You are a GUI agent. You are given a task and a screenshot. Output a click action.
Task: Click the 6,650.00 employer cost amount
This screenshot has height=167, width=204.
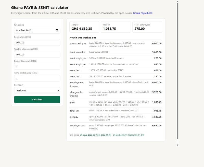click(x=157, y=126)
